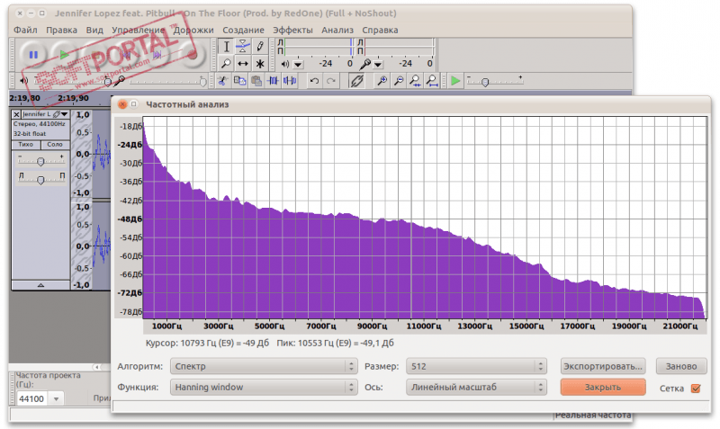
Task: Click the red Record button
Action: (x=192, y=55)
